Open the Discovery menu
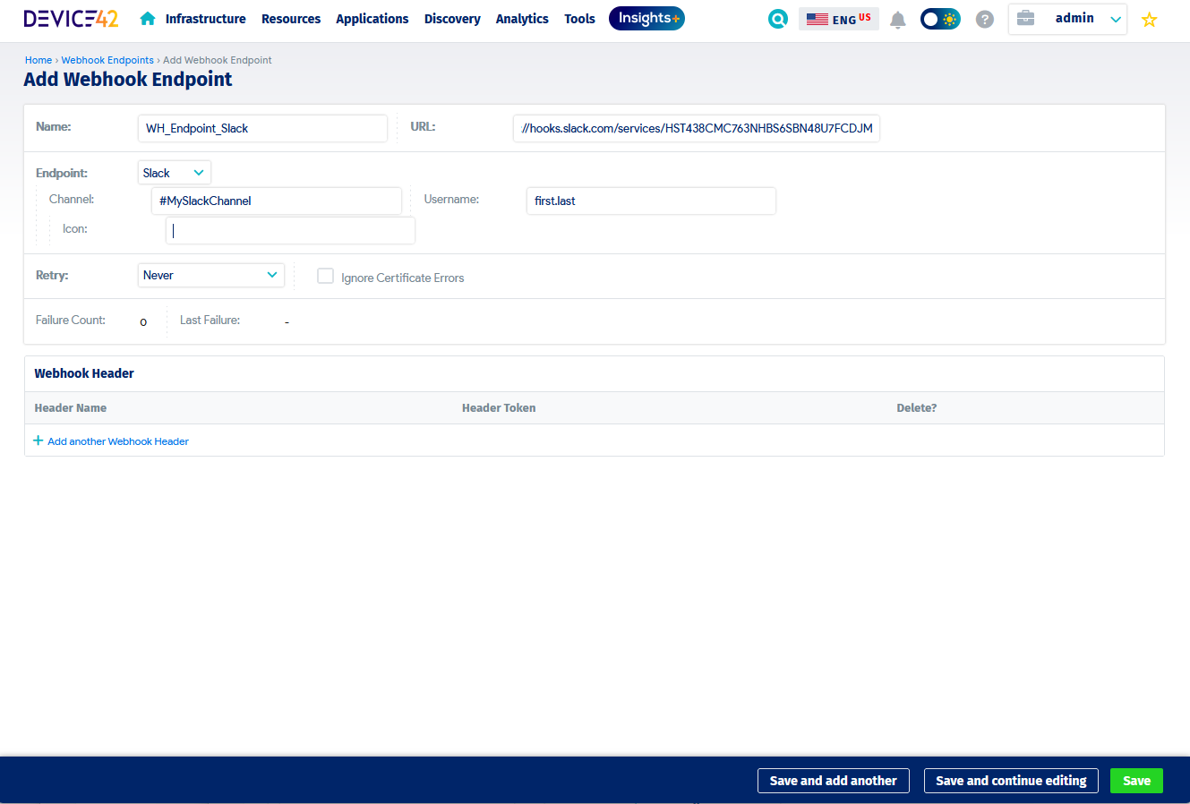1190x804 pixels. click(452, 19)
